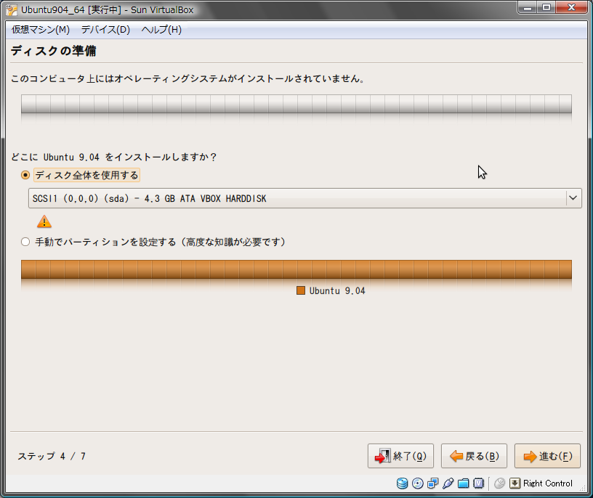
Task: Click the virtualization chip status icon
Action: tap(479, 483)
